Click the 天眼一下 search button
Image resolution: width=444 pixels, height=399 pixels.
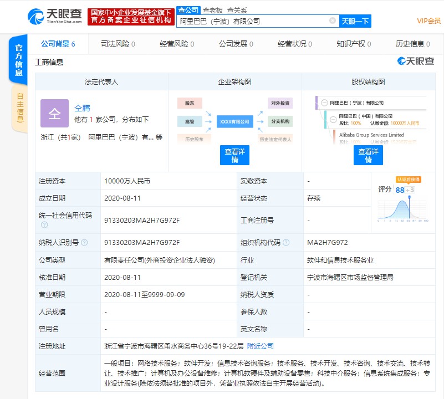pos(355,21)
